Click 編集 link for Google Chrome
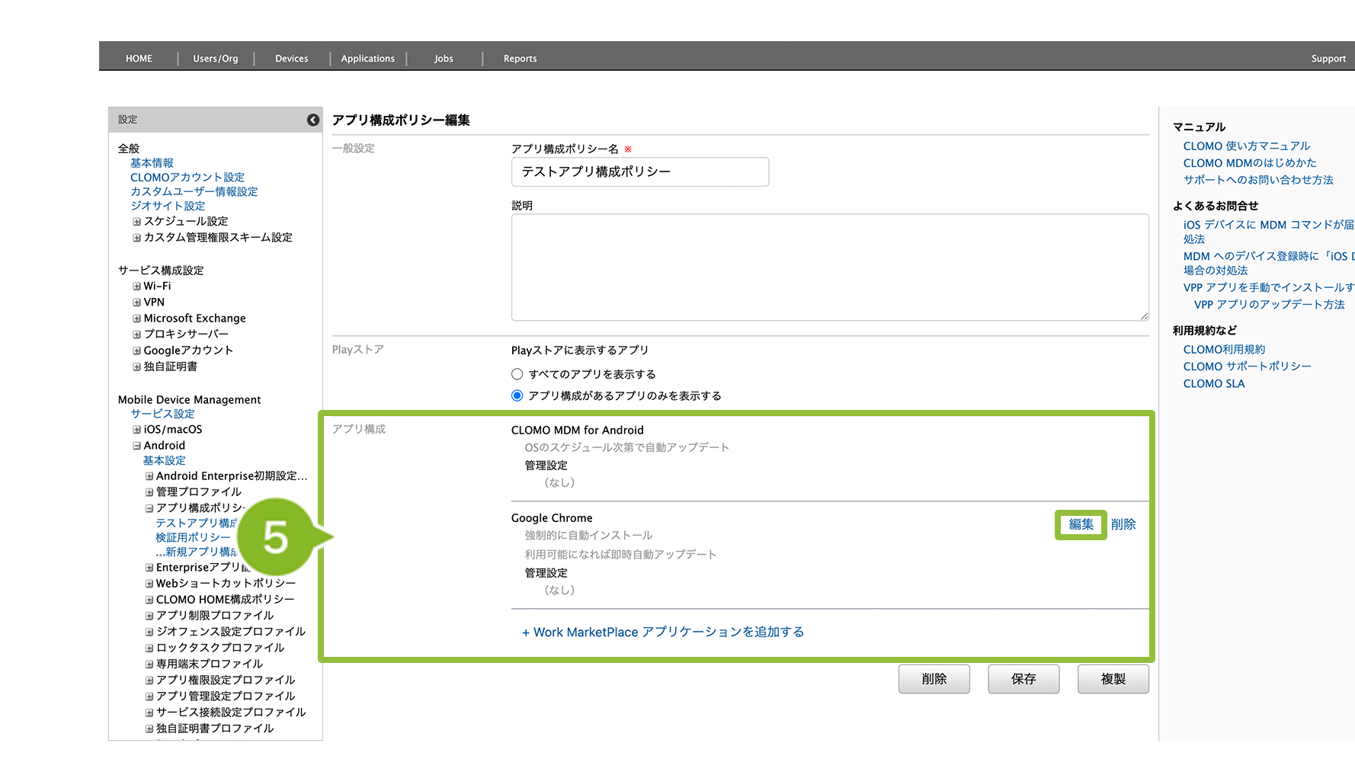 coord(1081,524)
